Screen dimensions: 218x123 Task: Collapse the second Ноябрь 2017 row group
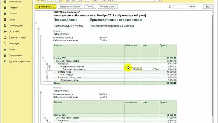(x=43, y=115)
